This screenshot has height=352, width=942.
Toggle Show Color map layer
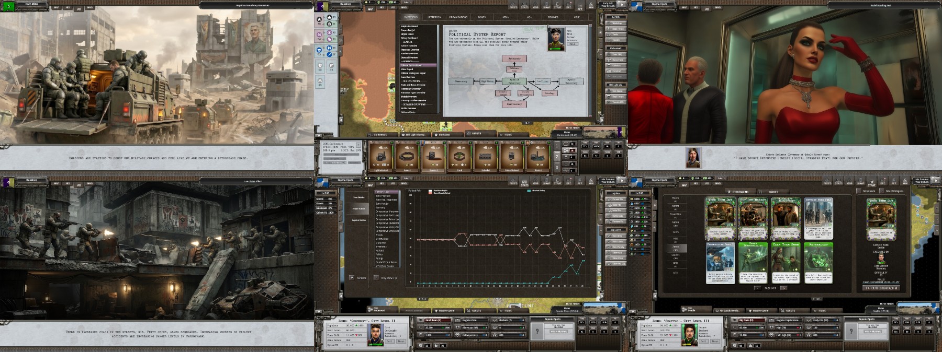(x=616, y=258)
